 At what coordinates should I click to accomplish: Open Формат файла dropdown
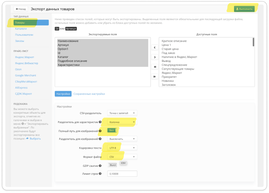(x=122, y=157)
